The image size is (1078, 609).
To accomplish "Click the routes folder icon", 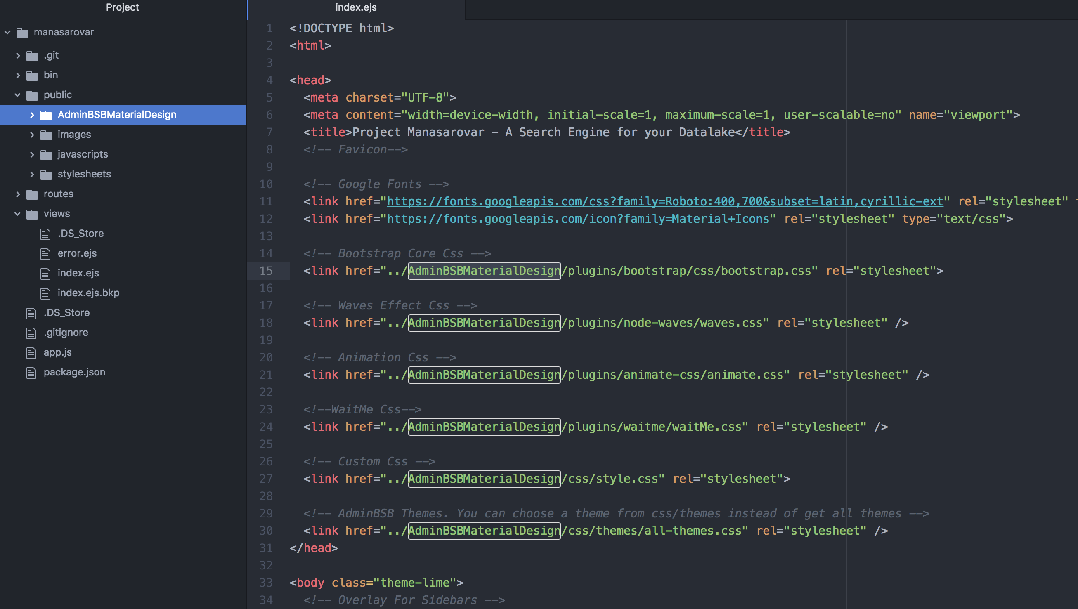I will click(x=32, y=194).
